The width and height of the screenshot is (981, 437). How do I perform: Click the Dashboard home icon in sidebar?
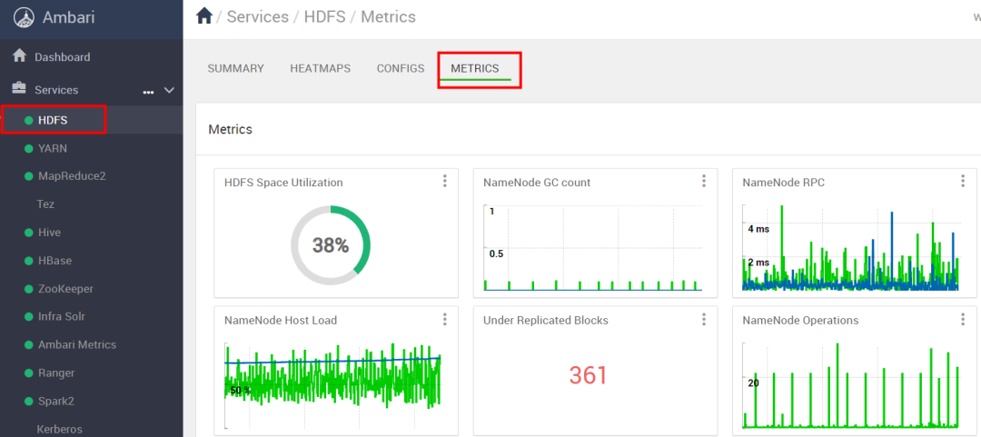pos(19,55)
